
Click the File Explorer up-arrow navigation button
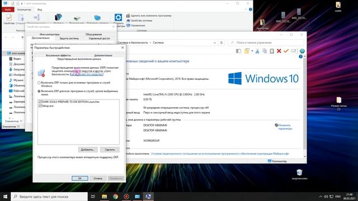coord(22,37)
